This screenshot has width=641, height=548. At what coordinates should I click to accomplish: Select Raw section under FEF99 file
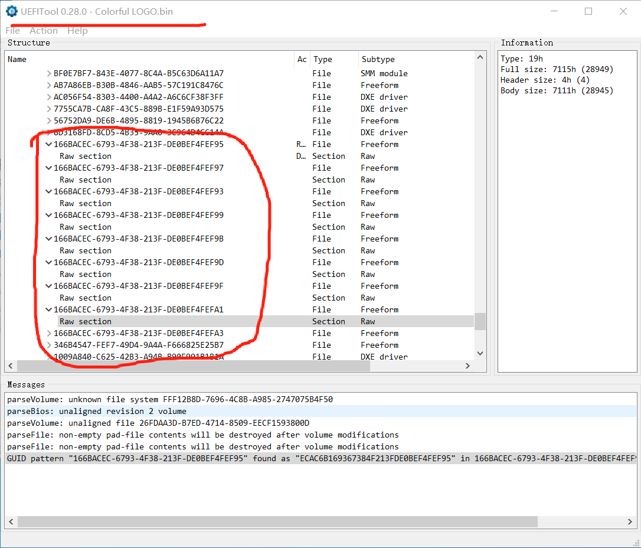86,227
